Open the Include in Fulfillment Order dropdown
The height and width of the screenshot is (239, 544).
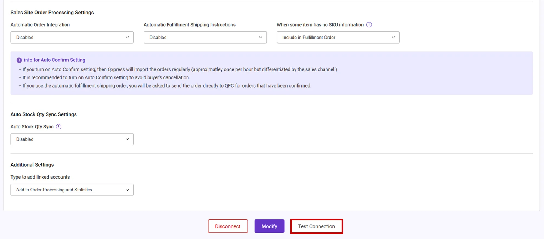pos(338,37)
